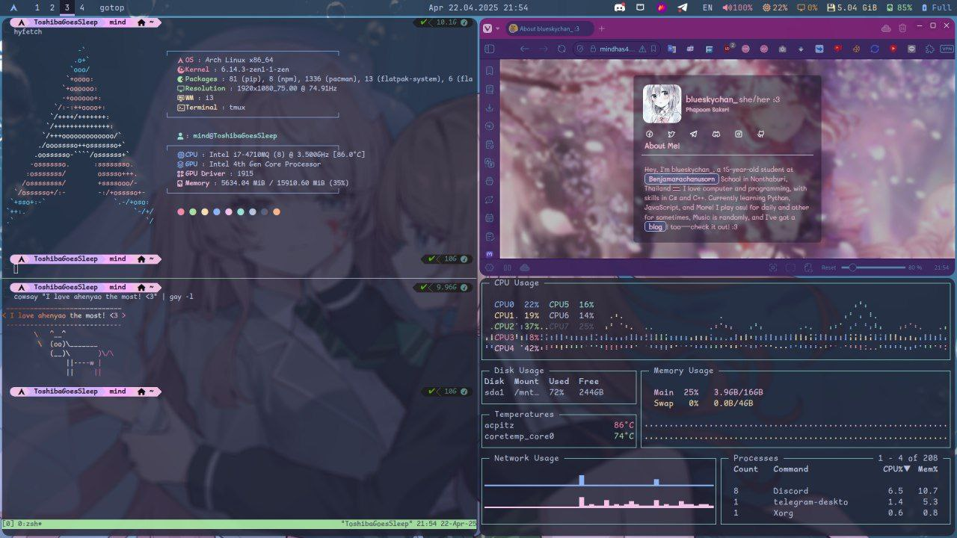The width and height of the screenshot is (957, 538).
Task: Toggle the VPN button in Vivaldi toolbar
Action: pos(947,49)
